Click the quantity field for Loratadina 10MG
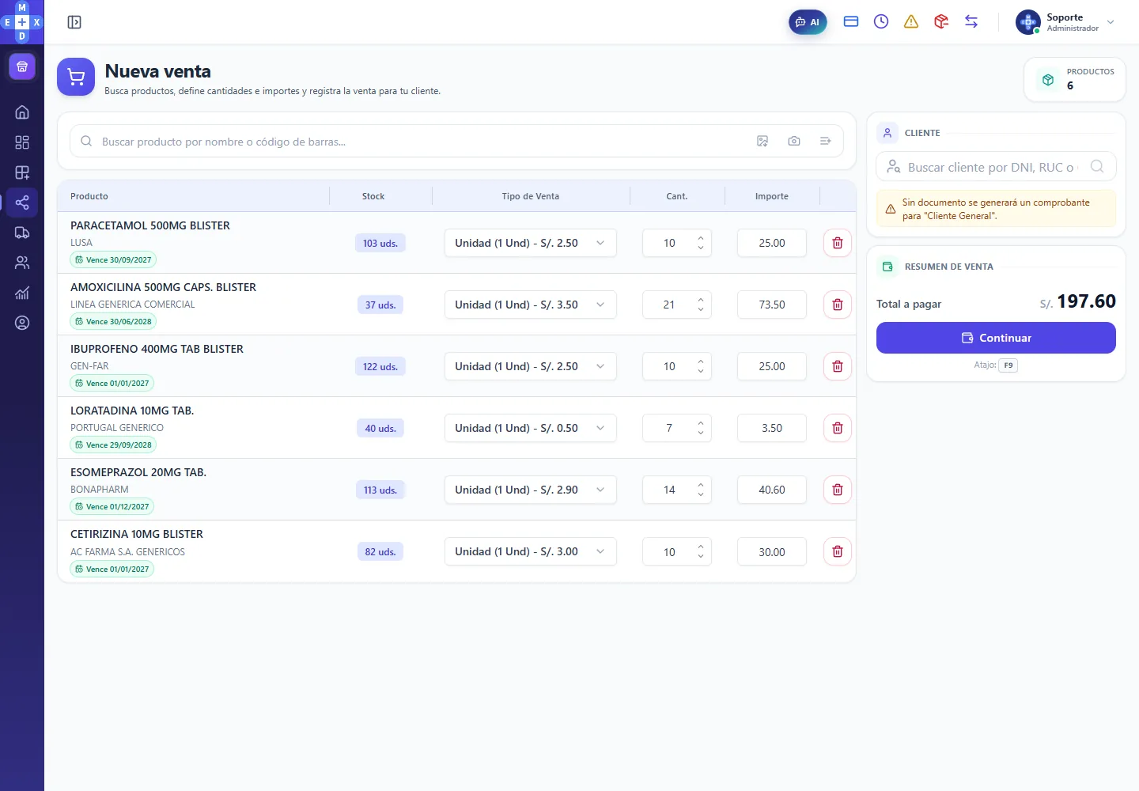1139x791 pixels. click(676, 428)
